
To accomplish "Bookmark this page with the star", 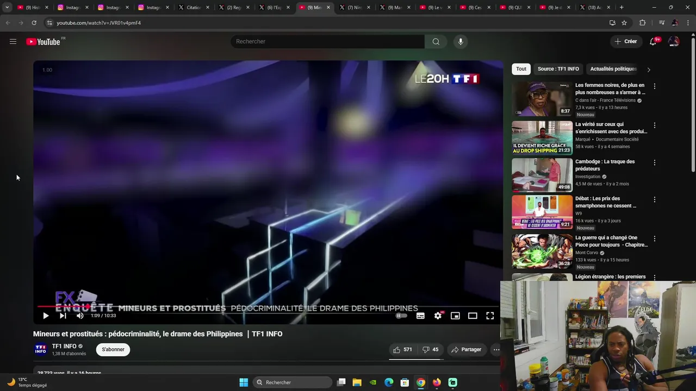I will pos(624,23).
